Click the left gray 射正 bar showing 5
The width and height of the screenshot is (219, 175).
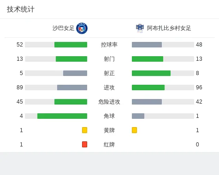[x=75, y=73]
